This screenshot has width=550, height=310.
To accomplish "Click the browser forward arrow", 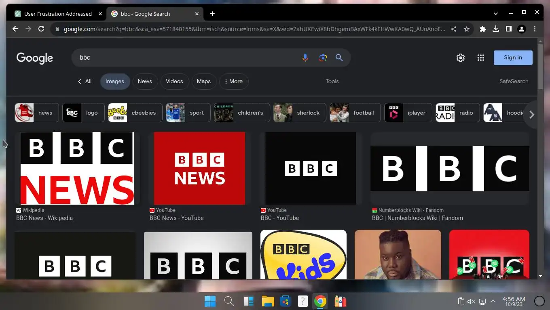I will pyautogui.click(x=28, y=29).
